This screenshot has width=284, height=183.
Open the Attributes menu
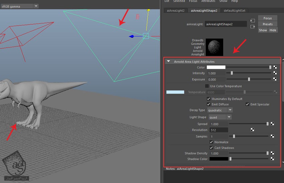coord(208,1)
